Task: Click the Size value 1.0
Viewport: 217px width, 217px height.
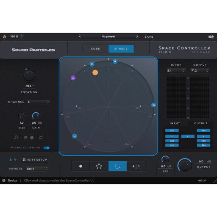Action: [22, 123]
